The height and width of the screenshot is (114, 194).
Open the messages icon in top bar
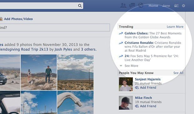132,6
